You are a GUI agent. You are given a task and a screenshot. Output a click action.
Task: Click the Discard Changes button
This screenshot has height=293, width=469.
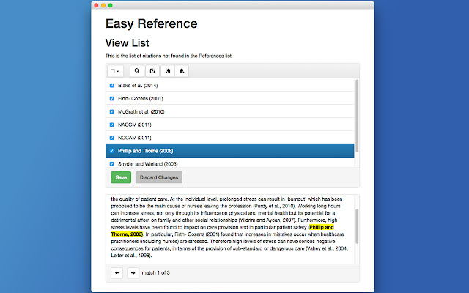click(x=159, y=177)
